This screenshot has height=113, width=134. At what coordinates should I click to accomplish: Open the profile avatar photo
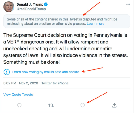coord(9,7)
